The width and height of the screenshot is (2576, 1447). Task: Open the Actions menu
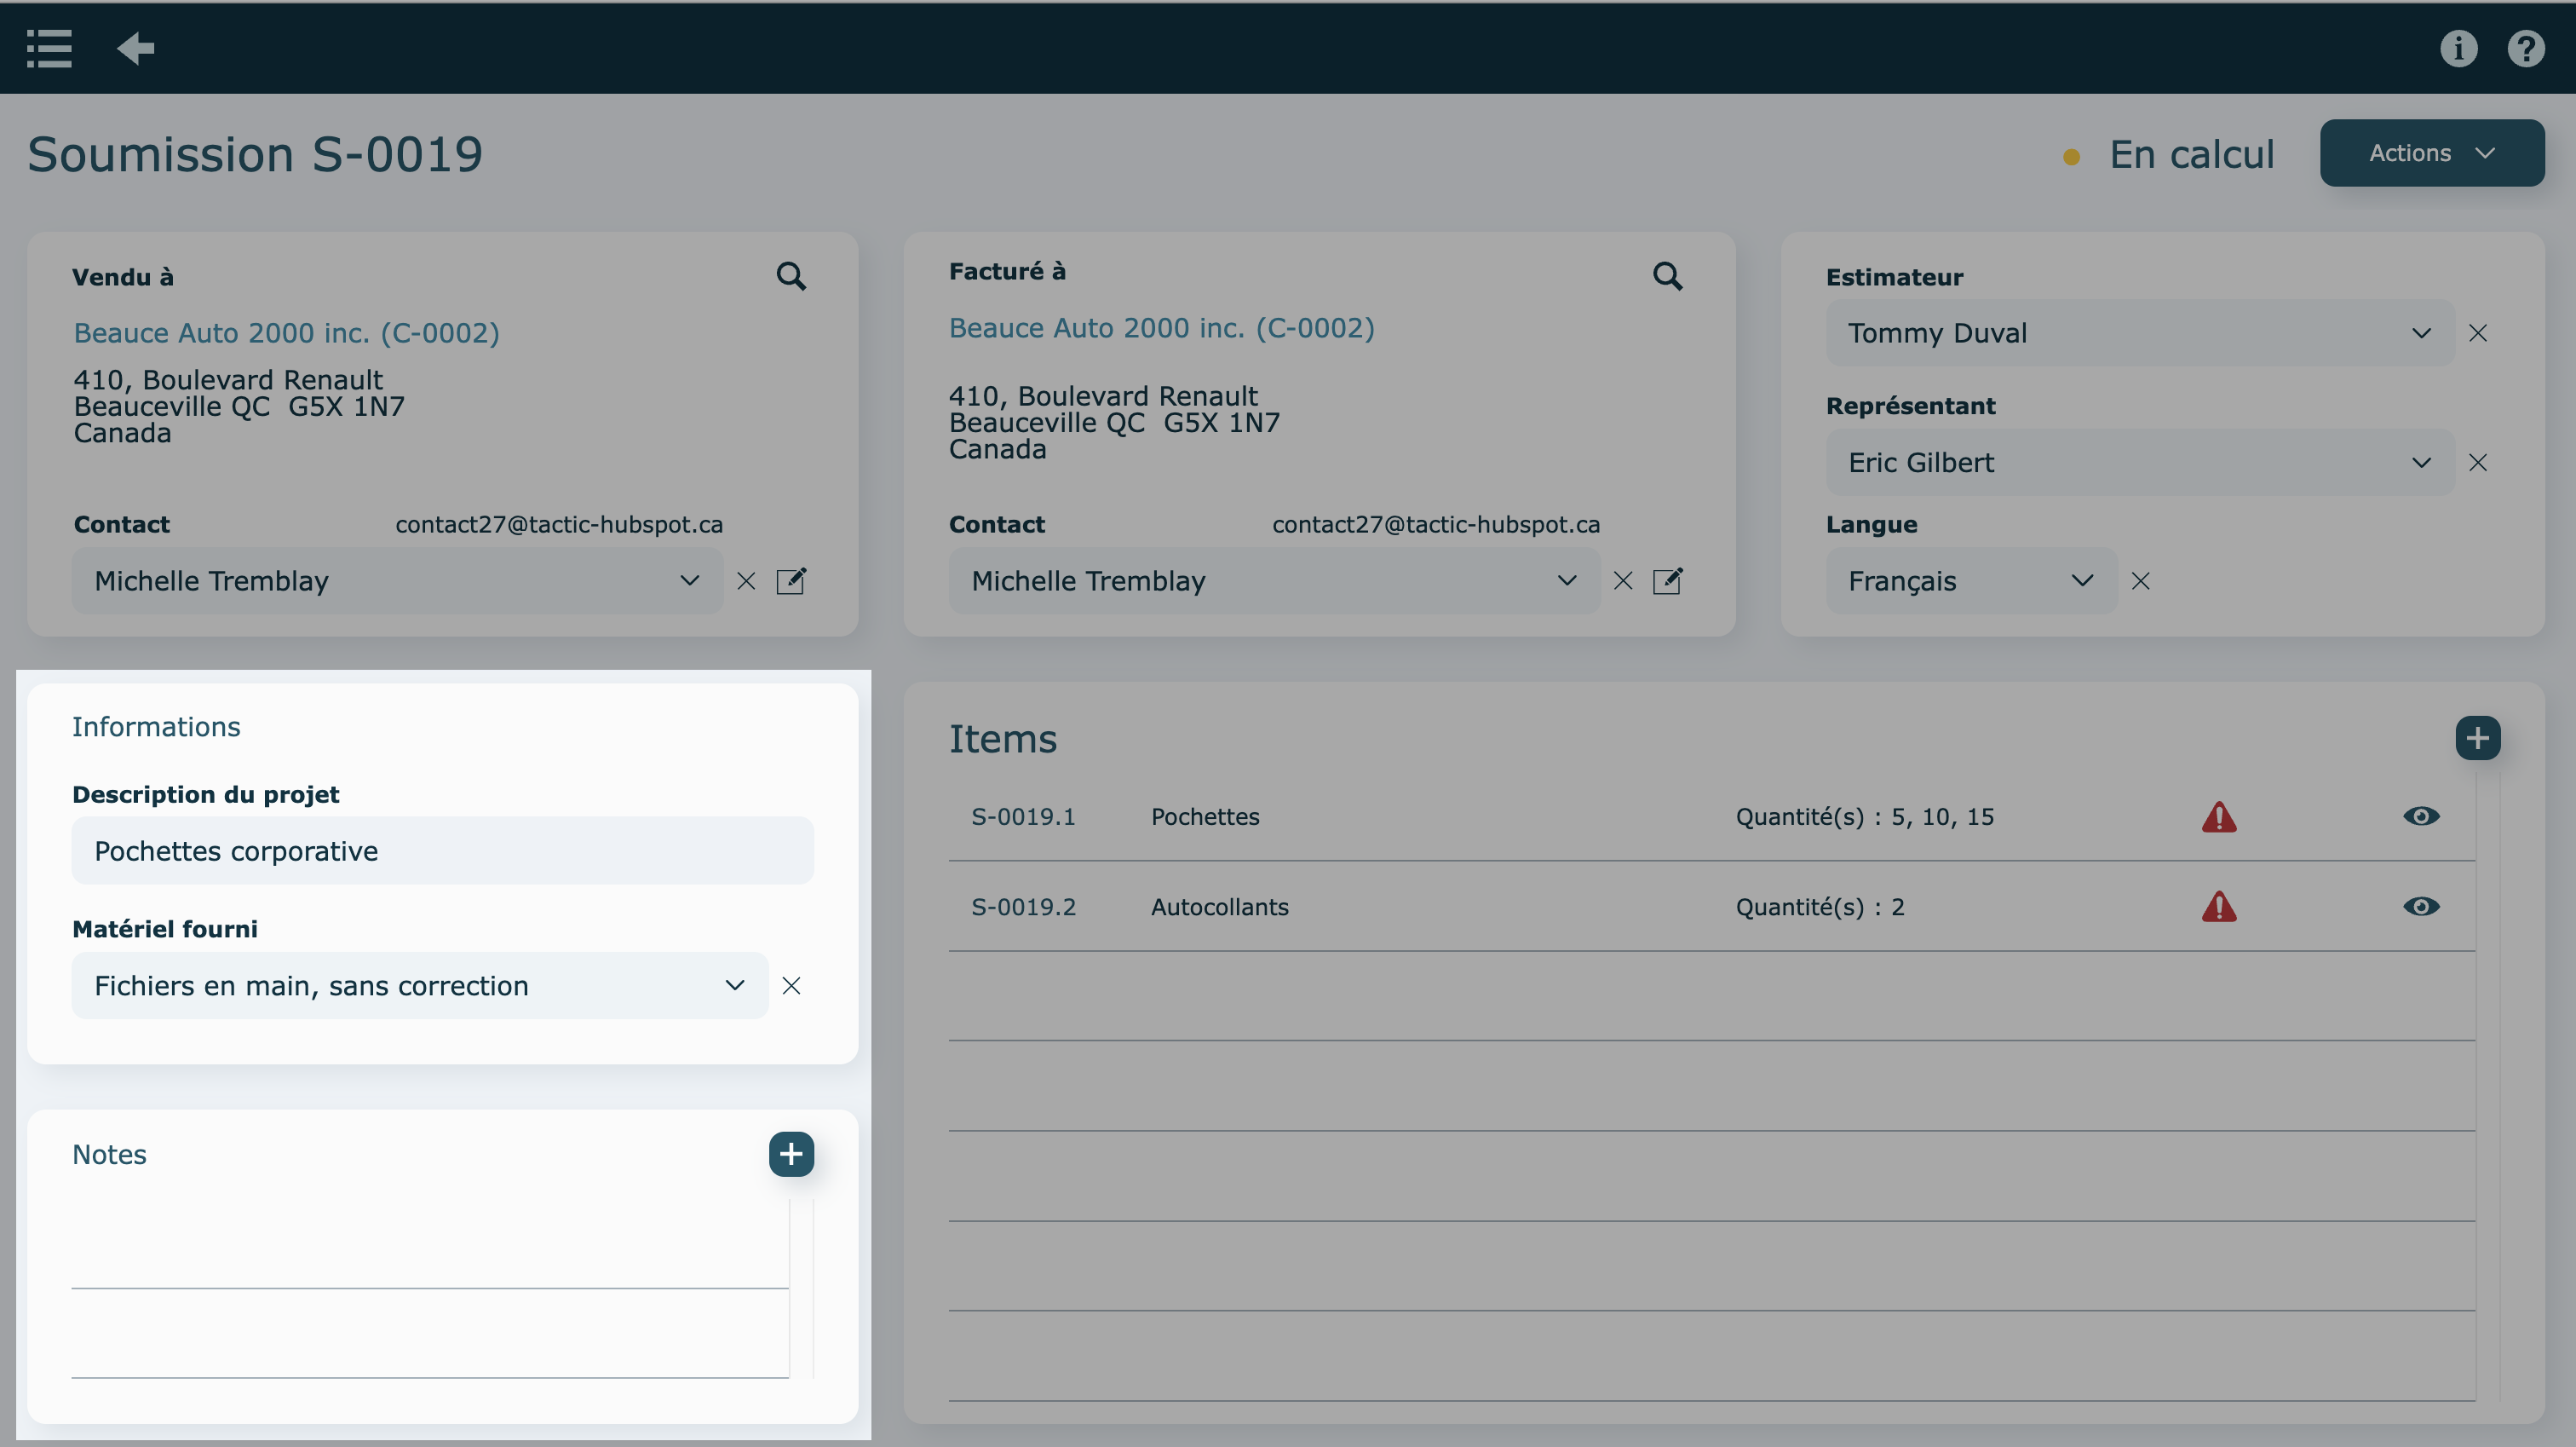click(2431, 153)
